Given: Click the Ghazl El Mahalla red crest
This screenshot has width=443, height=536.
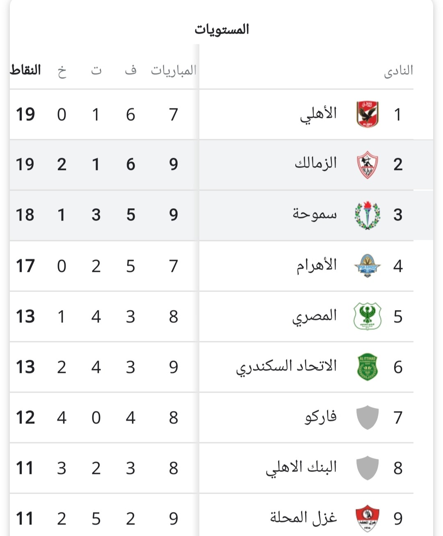Looking at the screenshot, I should pos(367,518).
